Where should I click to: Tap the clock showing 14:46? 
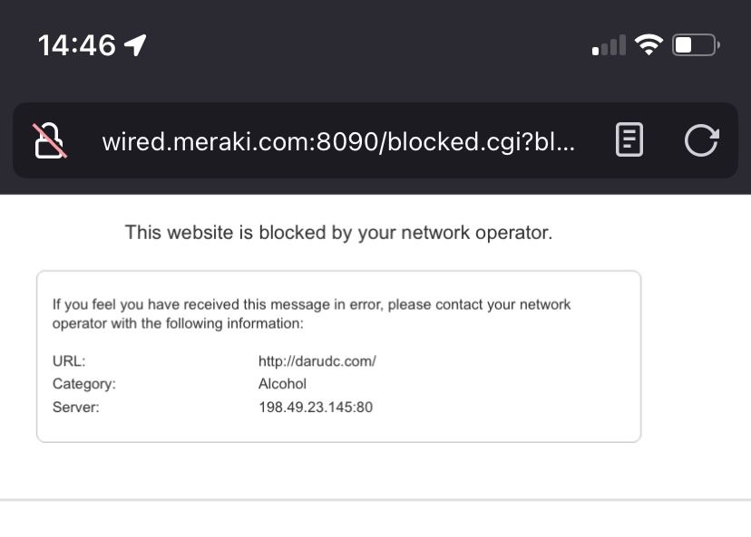click(x=76, y=43)
